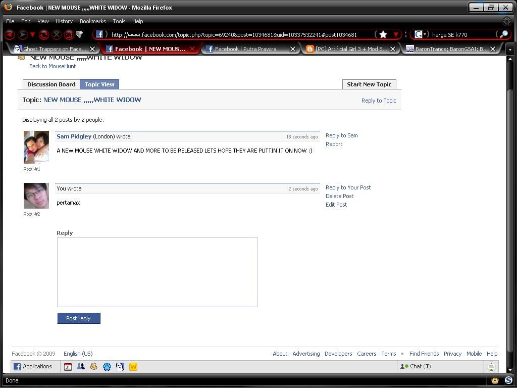Click the search magnifier icon in search box
Viewport: 517px width, 388px height.
click(x=503, y=35)
